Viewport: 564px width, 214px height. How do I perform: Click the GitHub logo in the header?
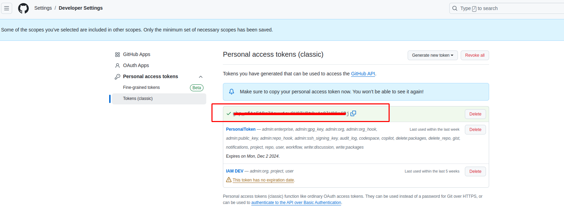pyautogui.click(x=23, y=8)
